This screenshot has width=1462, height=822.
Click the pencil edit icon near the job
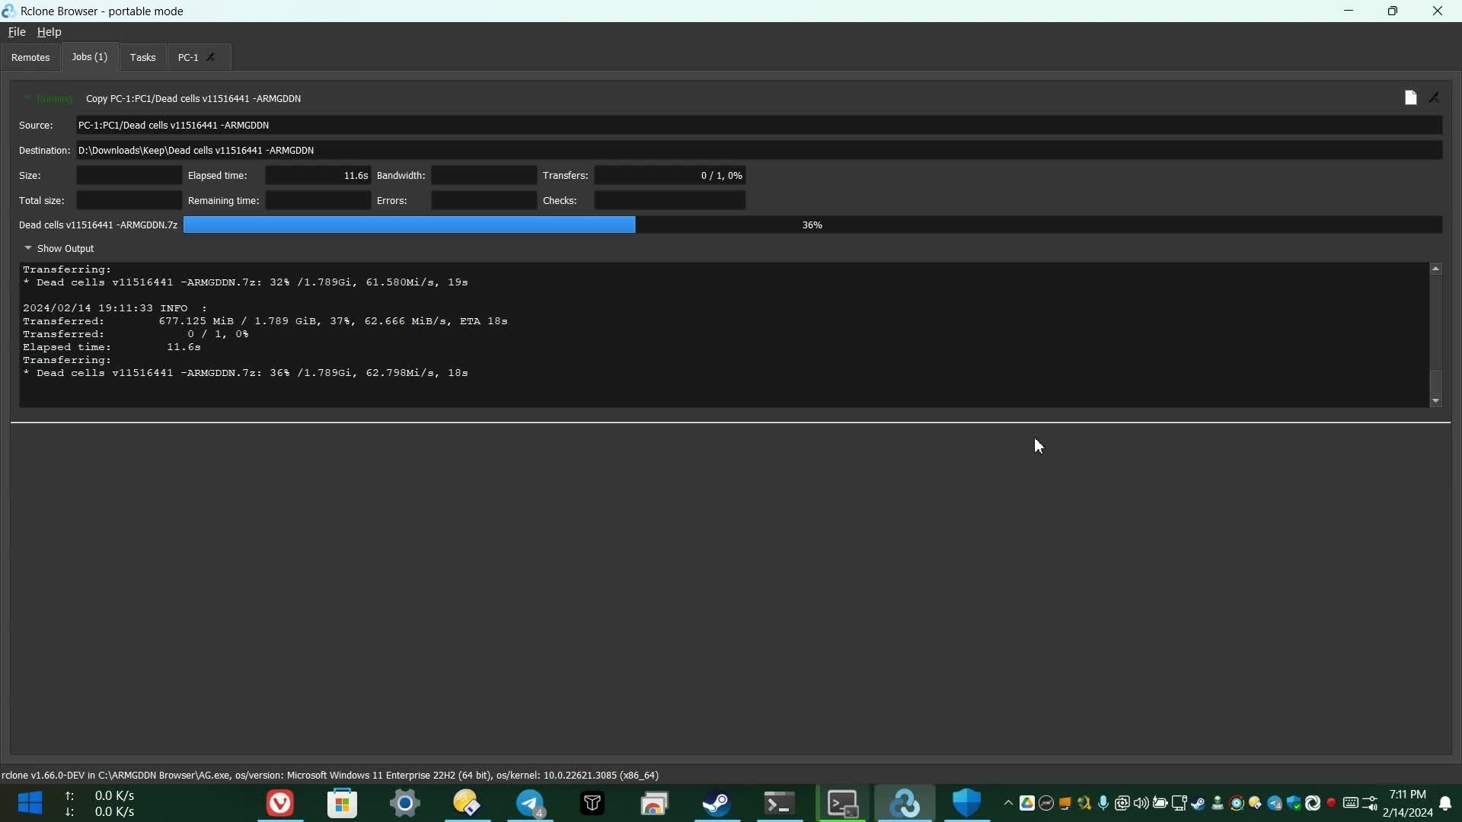coord(1435,97)
